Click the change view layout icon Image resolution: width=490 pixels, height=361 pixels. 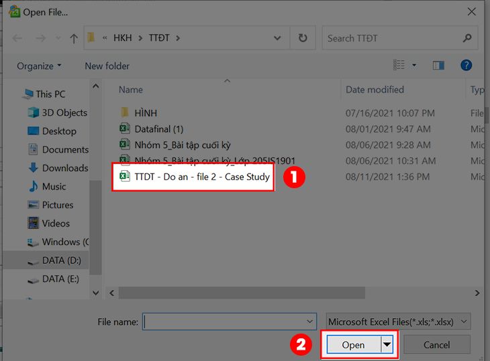click(399, 65)
